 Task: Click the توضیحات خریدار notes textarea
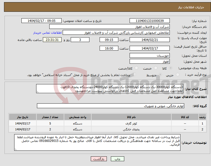[97, 142]
